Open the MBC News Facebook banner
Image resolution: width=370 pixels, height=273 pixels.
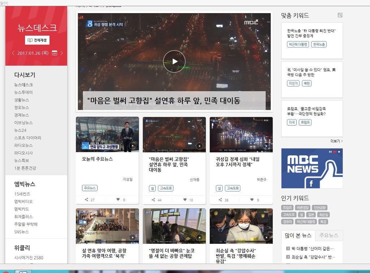tap(312, 168)
